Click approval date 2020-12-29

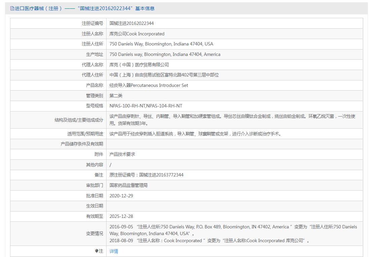click(x=121, y=196)
